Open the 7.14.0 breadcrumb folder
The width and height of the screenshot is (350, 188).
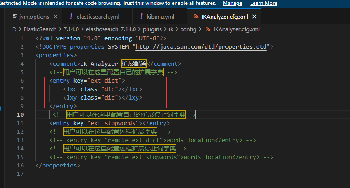(71, 29)
